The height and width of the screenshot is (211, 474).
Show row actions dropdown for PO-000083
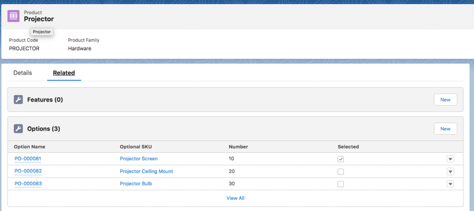point(450,184)
